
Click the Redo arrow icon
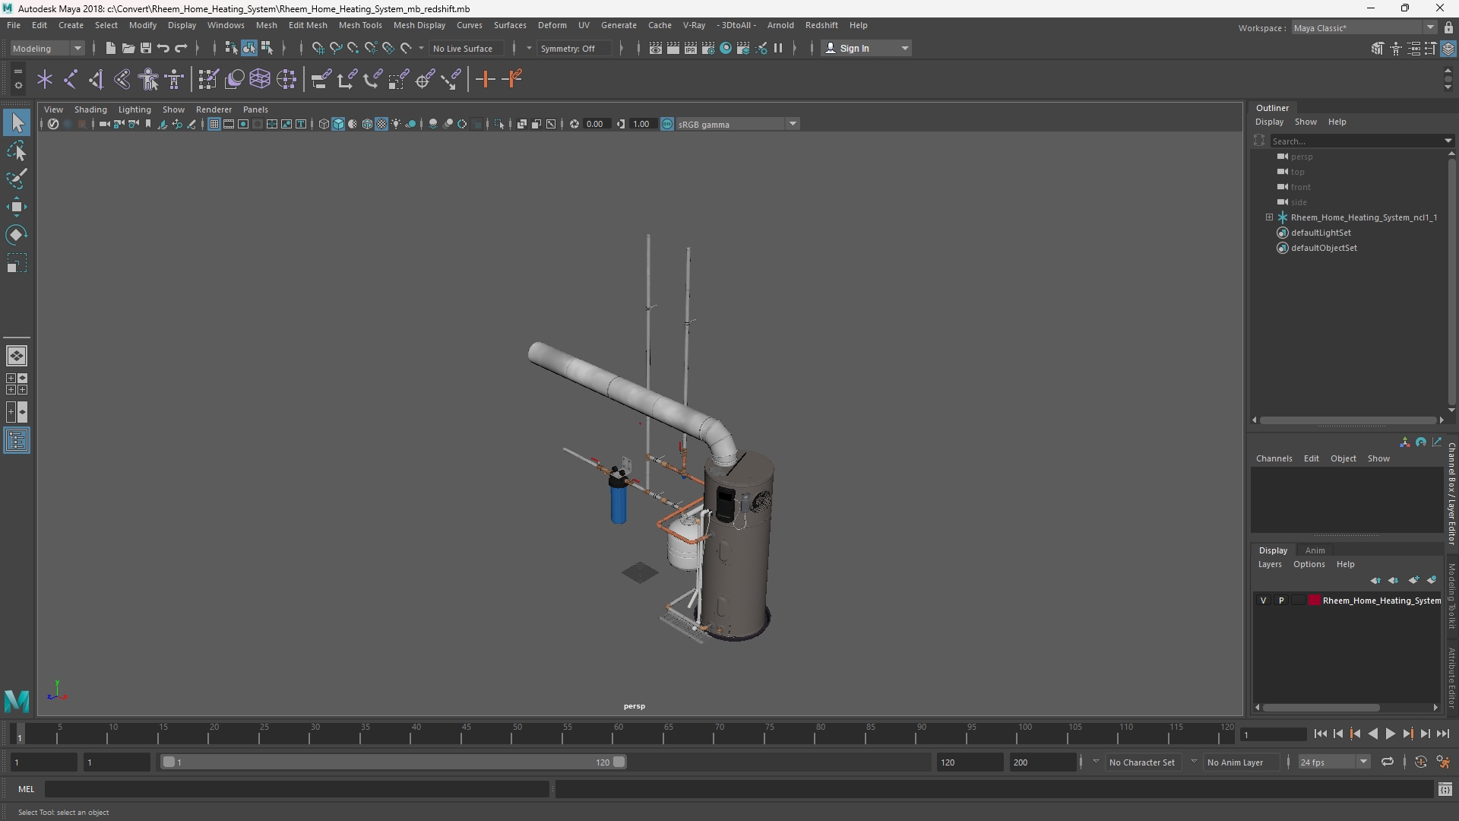[181, 49]
